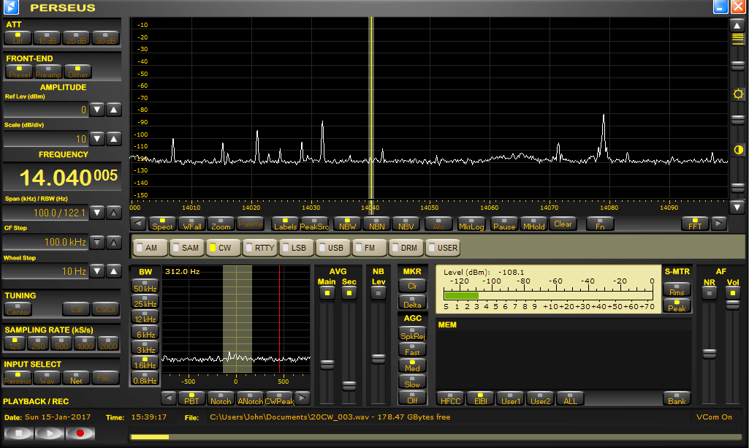Image resolution: width=749 pixels, height=448 pixels.
Task: Switch S-meter to Rms mode
Action: click(x=677, y=289)
